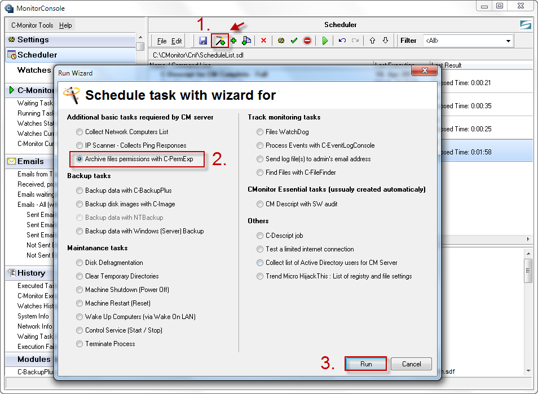Open the Watches item in the sidebar
This screenshot has width=538, height=394.
point(34,70)
